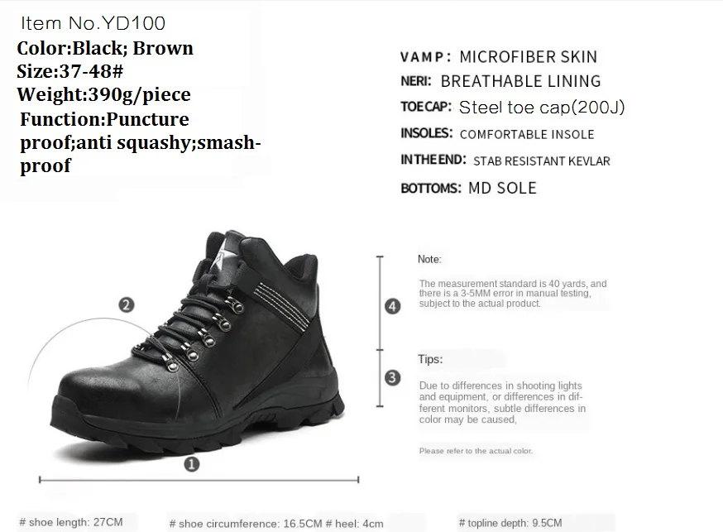Click the circled number 1 marker
The height and width of the screenshot is (532, 723).
coord(192,464)
